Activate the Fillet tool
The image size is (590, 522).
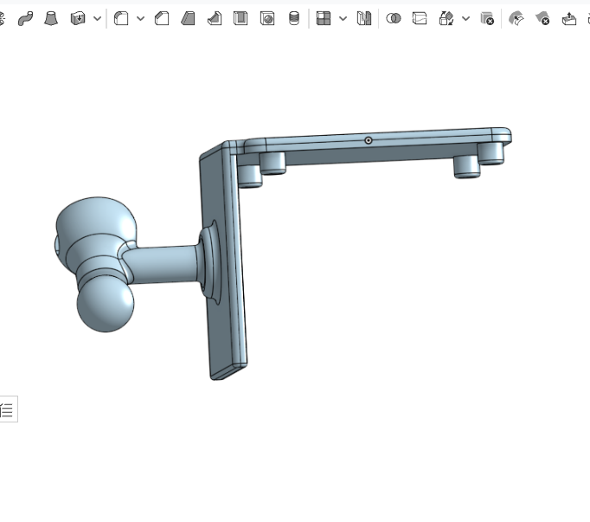pyautogui.click(x=121, y=18)
